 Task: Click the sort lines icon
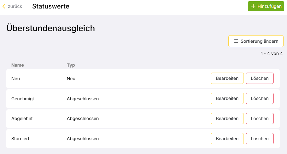236,41
